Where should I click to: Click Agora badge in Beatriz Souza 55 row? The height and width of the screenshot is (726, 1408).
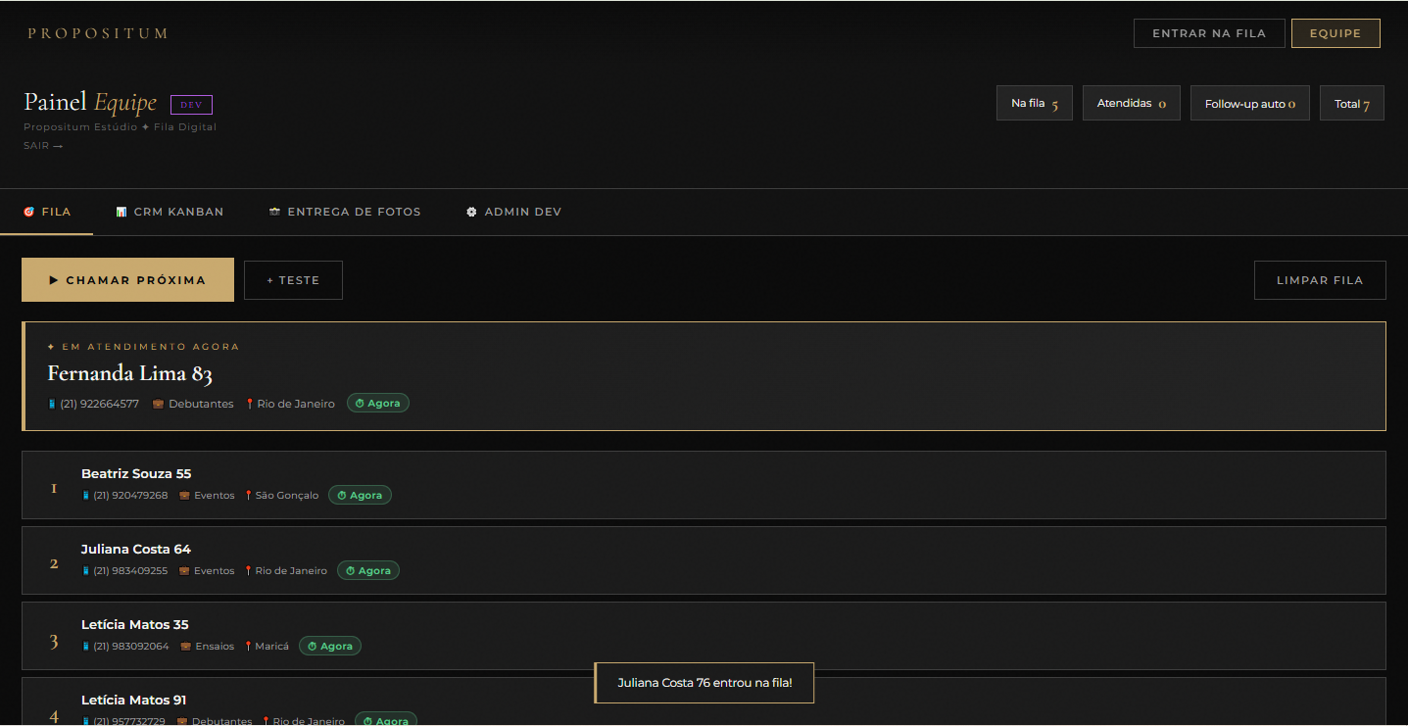360,496
